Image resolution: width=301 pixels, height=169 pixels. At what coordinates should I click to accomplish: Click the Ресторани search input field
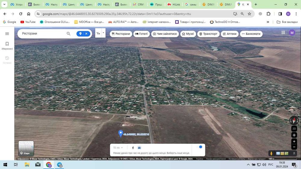pos(43,34)
